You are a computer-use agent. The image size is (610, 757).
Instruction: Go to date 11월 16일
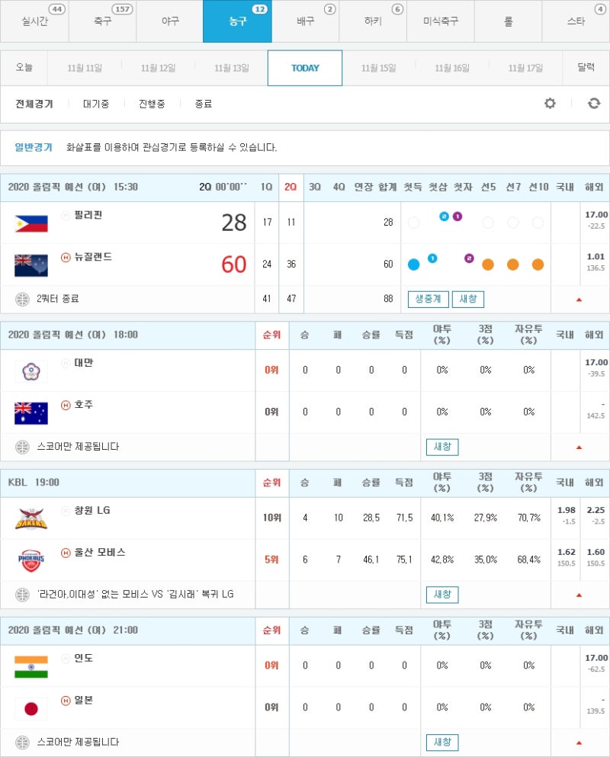point(452,68)
